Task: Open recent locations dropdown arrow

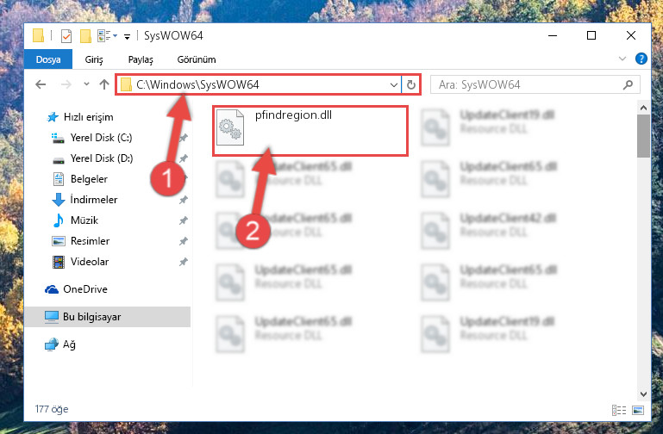Action: tap(86, 84)
